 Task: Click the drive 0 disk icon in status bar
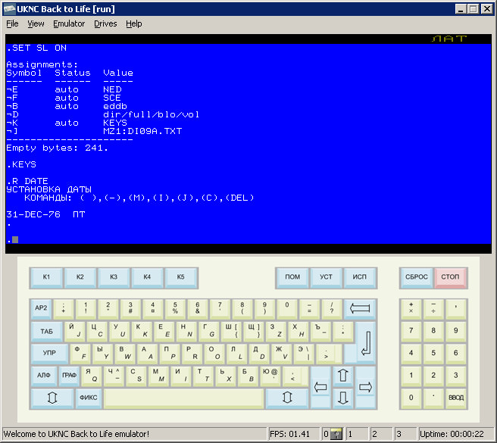point(336,435)
